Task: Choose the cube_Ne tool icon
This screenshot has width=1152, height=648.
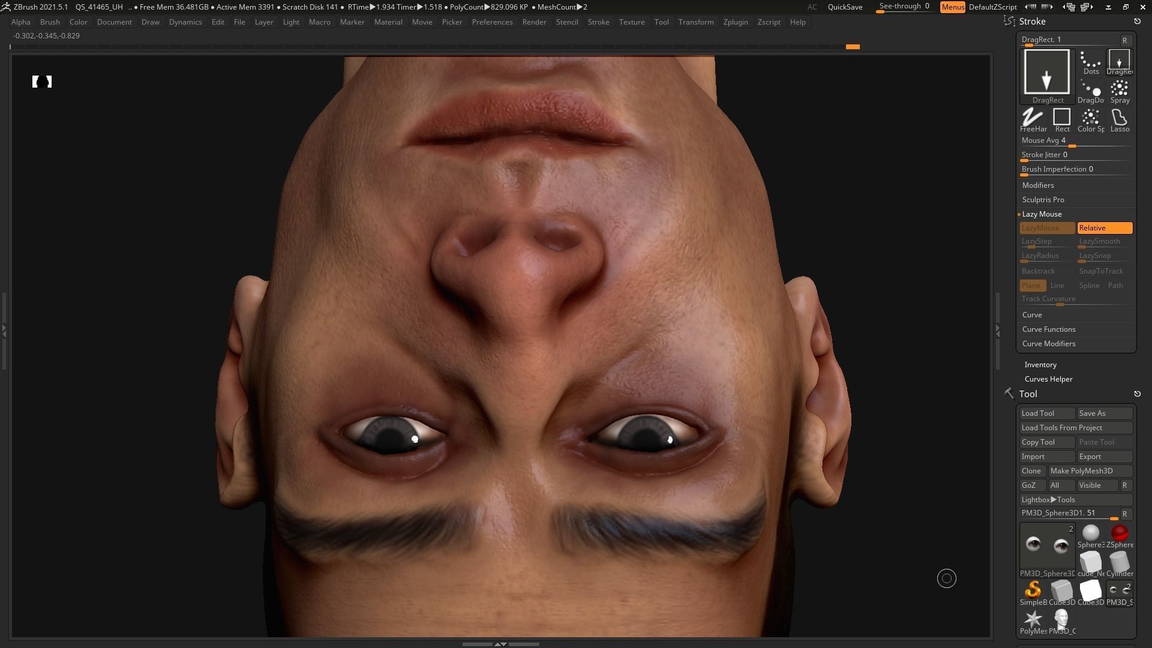Action: click(1091, 565)
